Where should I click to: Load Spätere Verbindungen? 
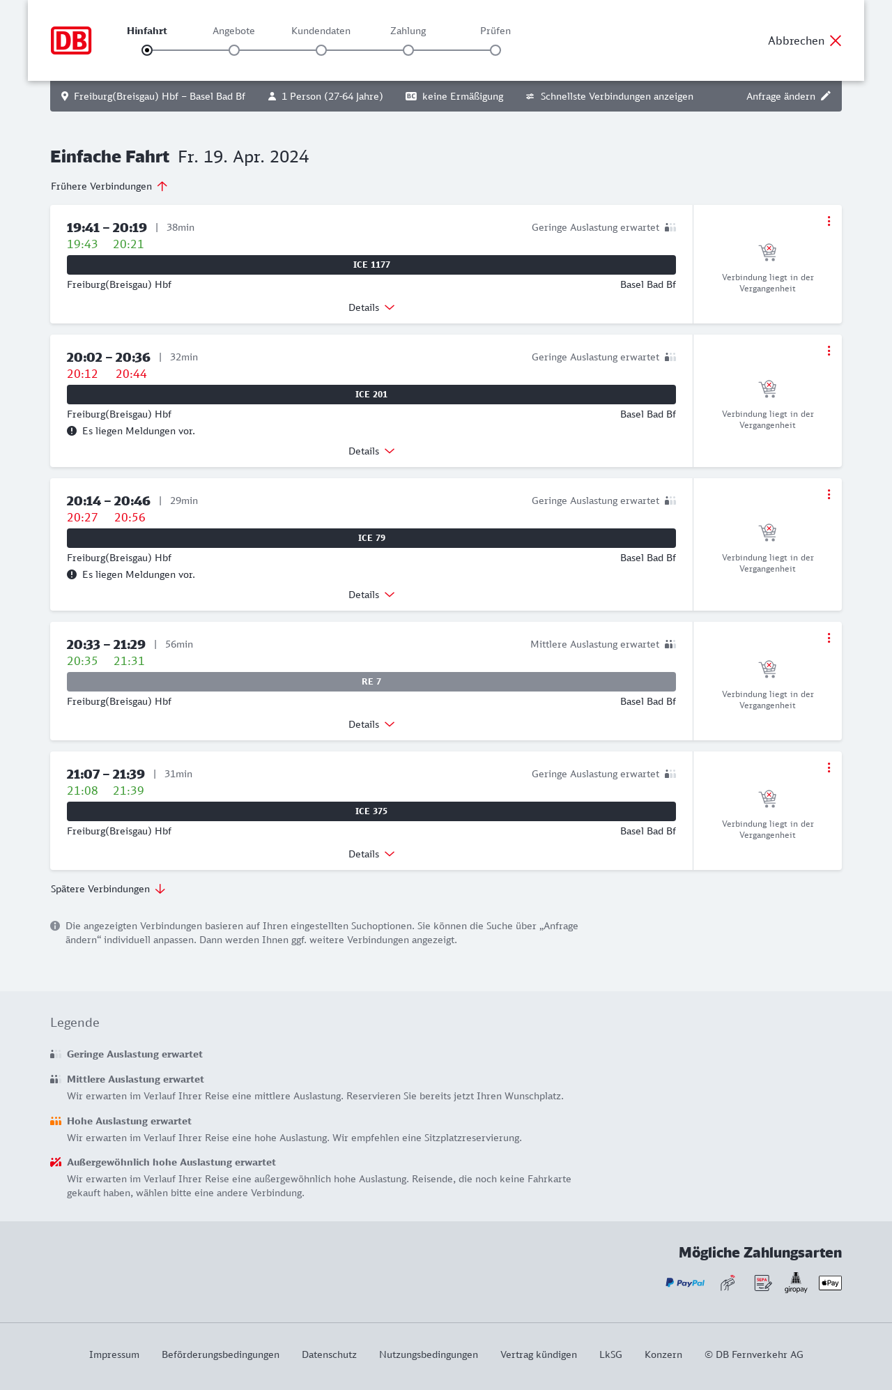pos(107,889)
